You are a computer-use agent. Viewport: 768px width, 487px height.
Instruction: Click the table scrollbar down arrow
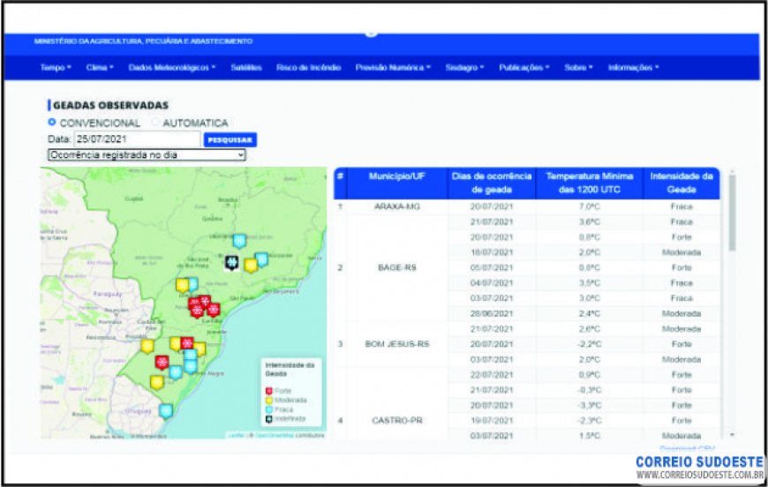pos(732,435)
